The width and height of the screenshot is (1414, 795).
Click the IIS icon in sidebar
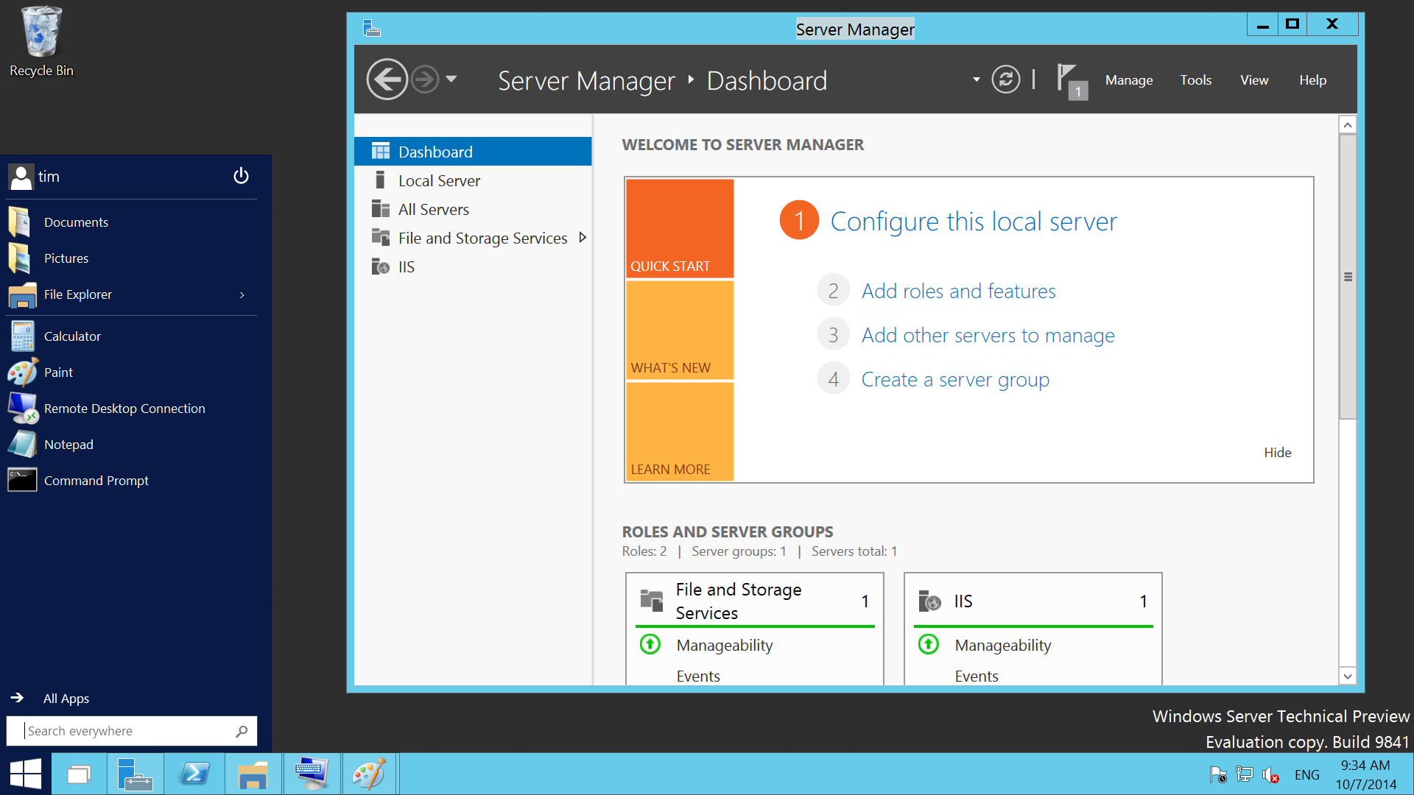click(x=380, y=266)
